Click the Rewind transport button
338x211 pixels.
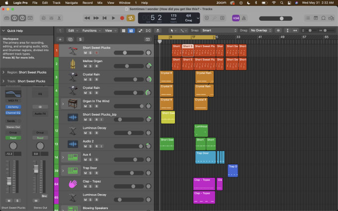click(x=87, y=18)
